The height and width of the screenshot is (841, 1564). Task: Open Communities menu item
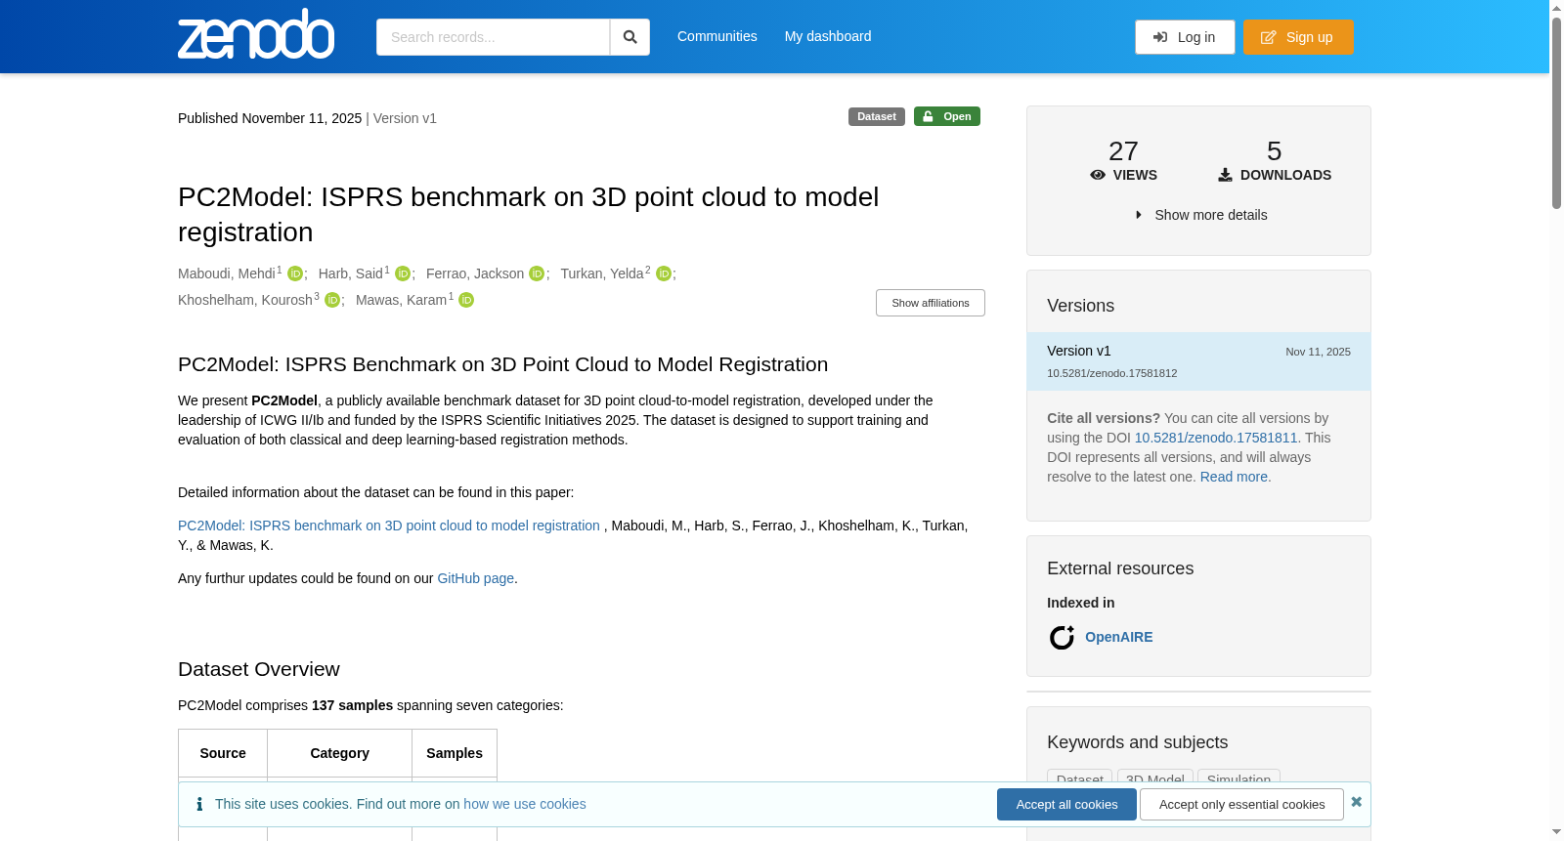(x=717, y=36)
